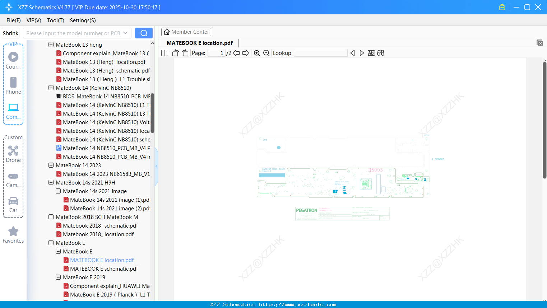Go to the previous lookup result arrow
Screen dimensions: 547x308
(352, 53)
